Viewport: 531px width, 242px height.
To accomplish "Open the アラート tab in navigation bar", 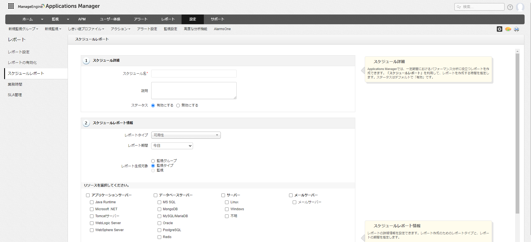I will click(140, 19).
